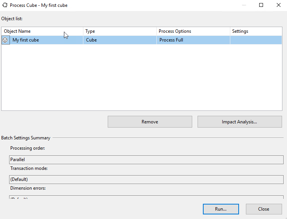Viewport: 287px width, 219px height.
Task: Click the Settings column header
Action: coord(256,31)
